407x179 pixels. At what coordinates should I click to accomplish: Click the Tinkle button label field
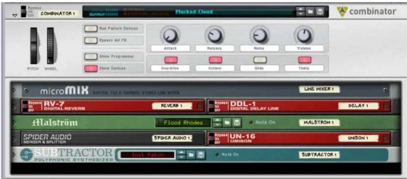pos(304,68)
